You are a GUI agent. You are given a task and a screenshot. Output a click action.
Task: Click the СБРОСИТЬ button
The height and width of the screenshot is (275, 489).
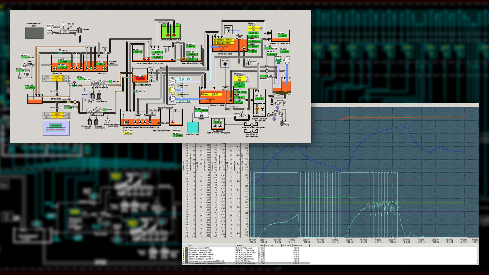[56, 126]
